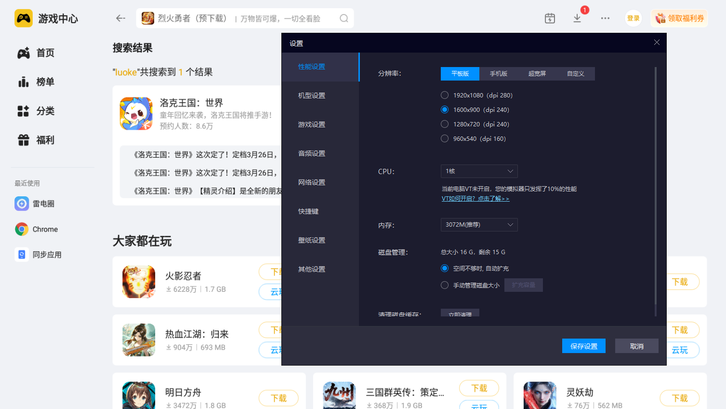This screenshot has width=726, height=409.
Task: Launch Chrome from recently used
Action: (x=36, y=230)
